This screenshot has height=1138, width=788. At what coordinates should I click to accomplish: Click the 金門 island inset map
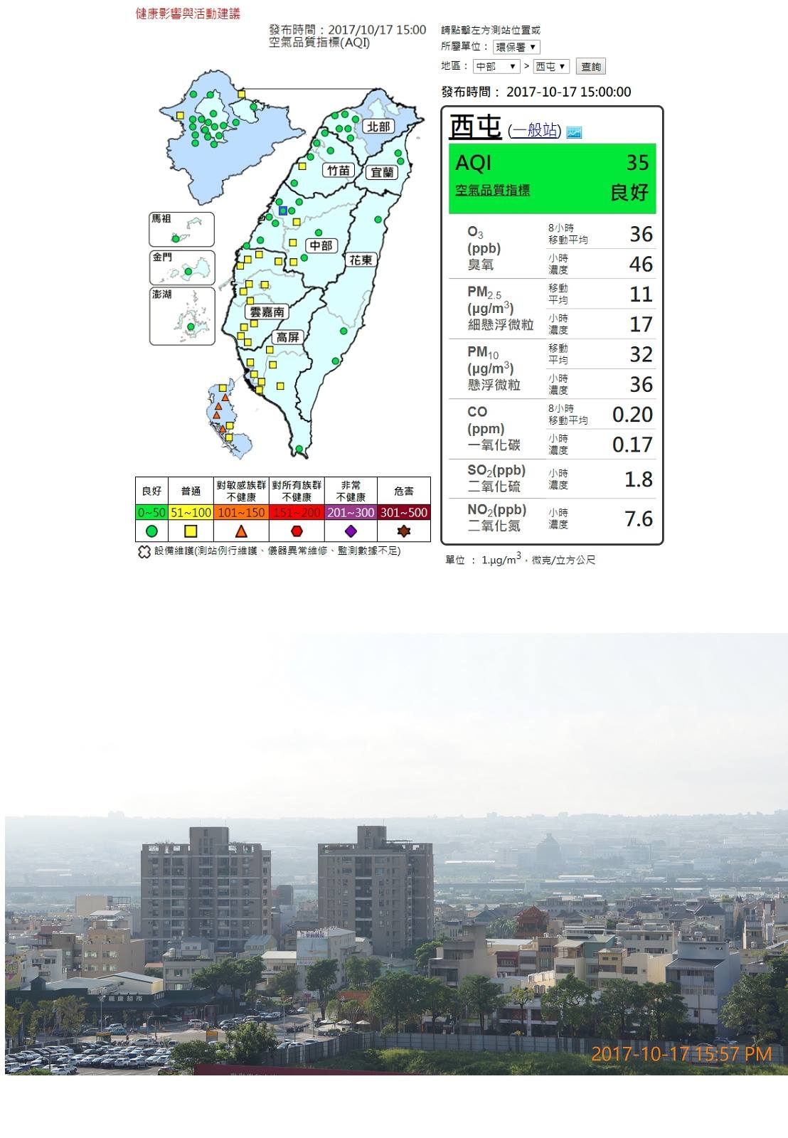pos(182,267)
